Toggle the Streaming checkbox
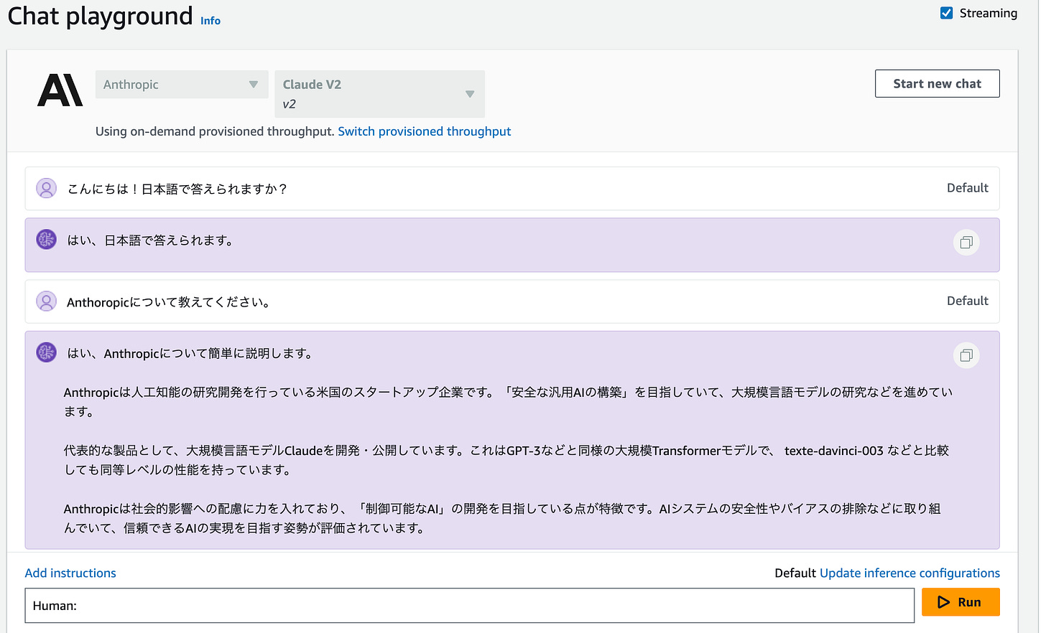1046x633 pixels. (x=947, y=13)
